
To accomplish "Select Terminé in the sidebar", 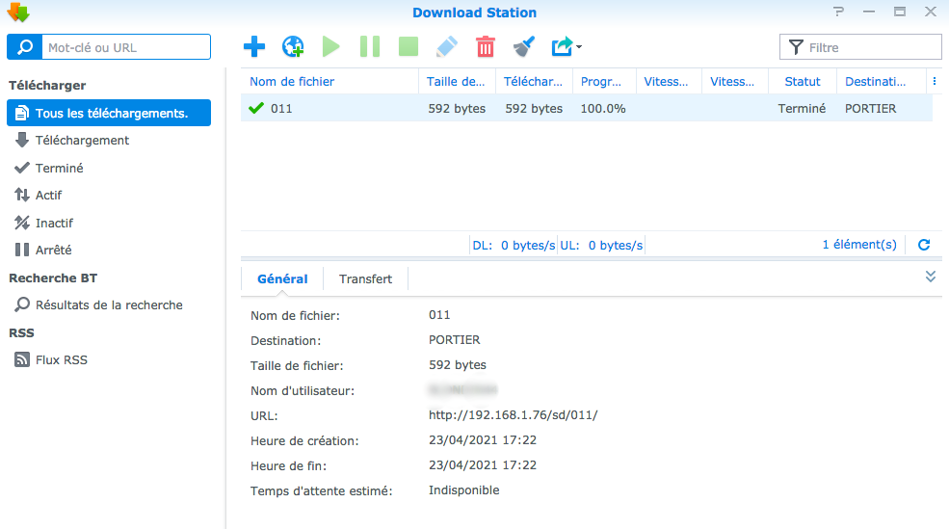I will coord(59,168).
